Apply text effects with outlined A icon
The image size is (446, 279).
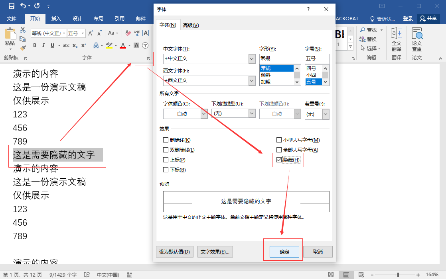pos(96,45)
